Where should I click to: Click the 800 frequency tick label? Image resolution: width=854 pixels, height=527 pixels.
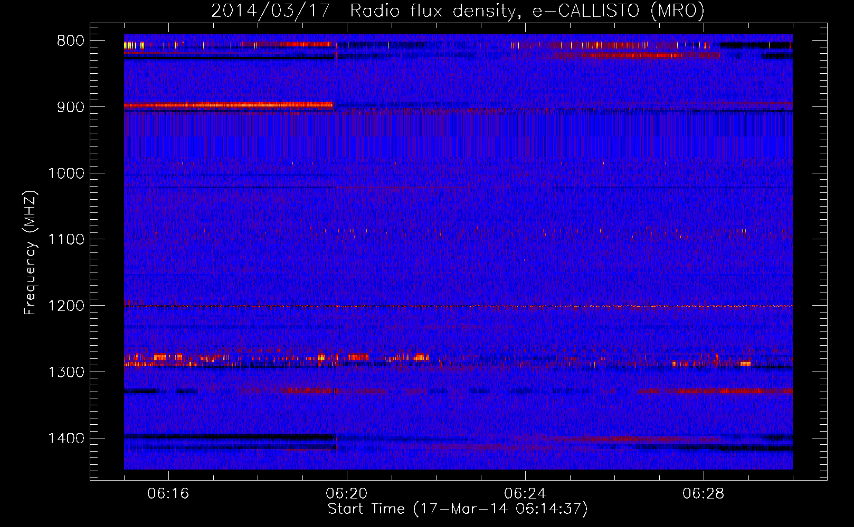pyautogui.click(x=71, y=41)
